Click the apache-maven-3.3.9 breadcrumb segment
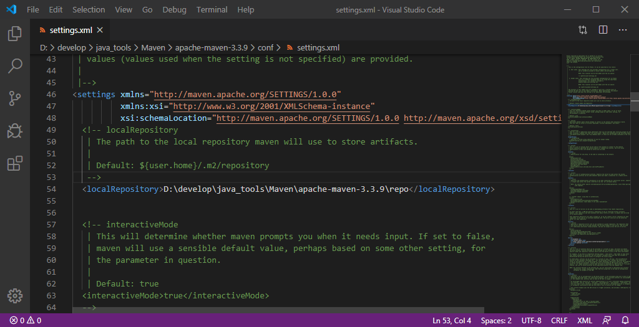The image size is (639, 327). tap(212, 47)
